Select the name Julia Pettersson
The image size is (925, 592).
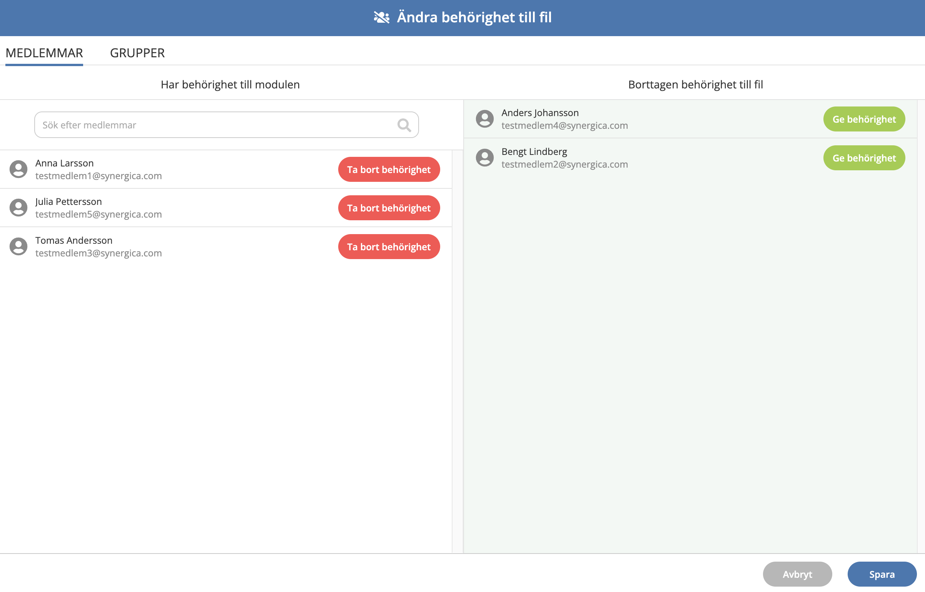(x=68, y=201)
